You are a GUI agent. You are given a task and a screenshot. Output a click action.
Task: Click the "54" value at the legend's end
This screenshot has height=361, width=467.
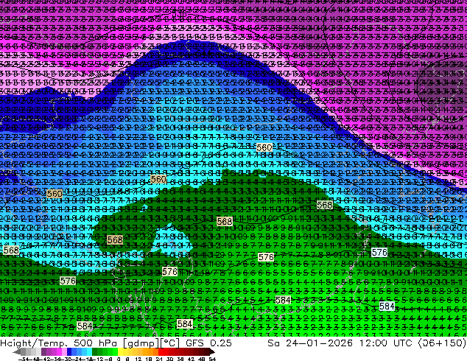[x=212, y=360]
